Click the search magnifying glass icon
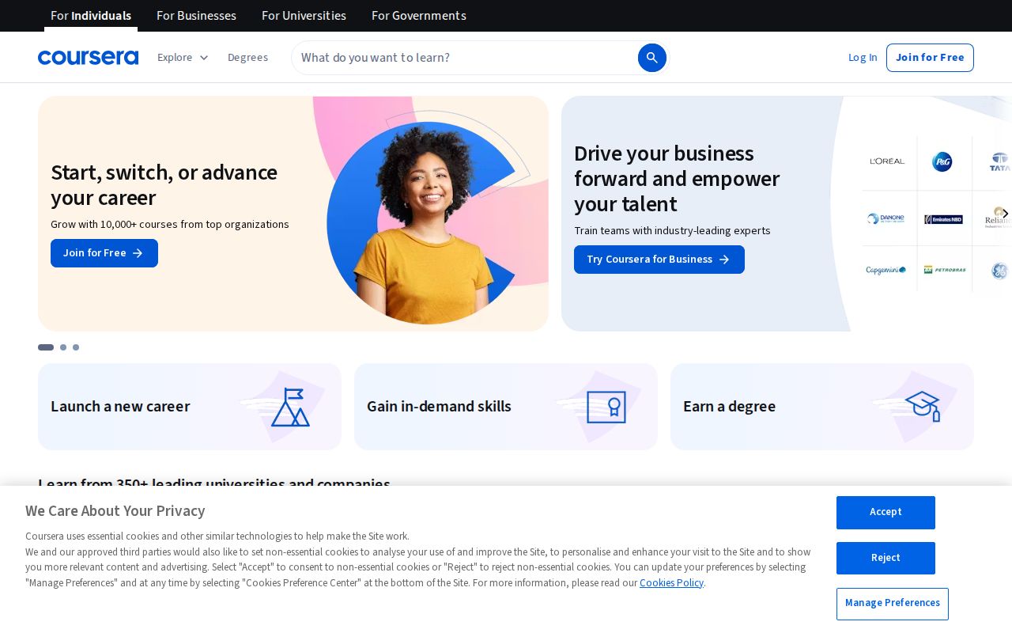This screenshot has height=633, width=1012. click(651, 58)
